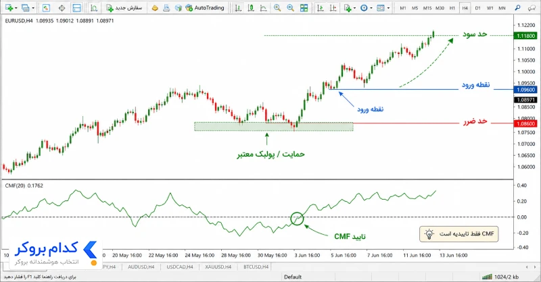
Task: Select the M5 timeframe
Action: click(x=415, y=8)
